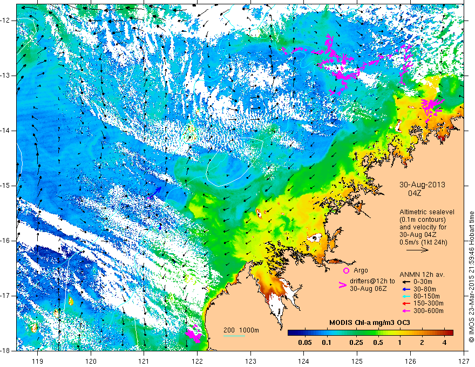
Task: Click the '200 1000m' contour depth label
Action: [x=241, y=330]
